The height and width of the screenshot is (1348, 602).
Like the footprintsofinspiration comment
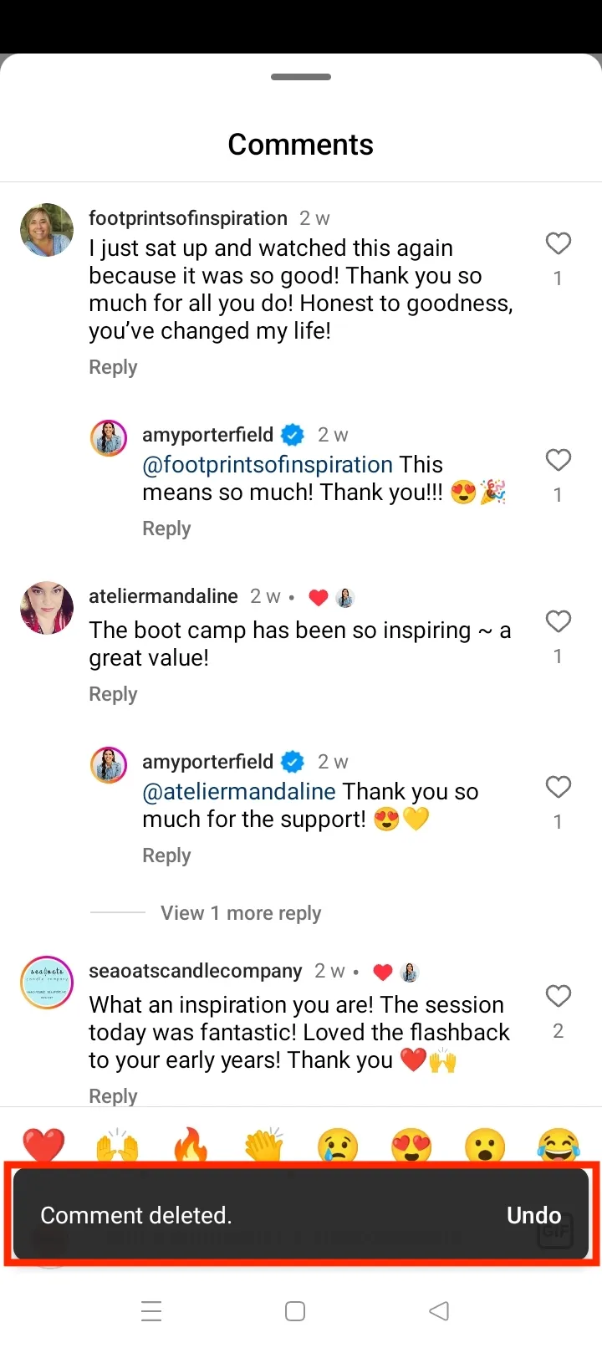558,243
